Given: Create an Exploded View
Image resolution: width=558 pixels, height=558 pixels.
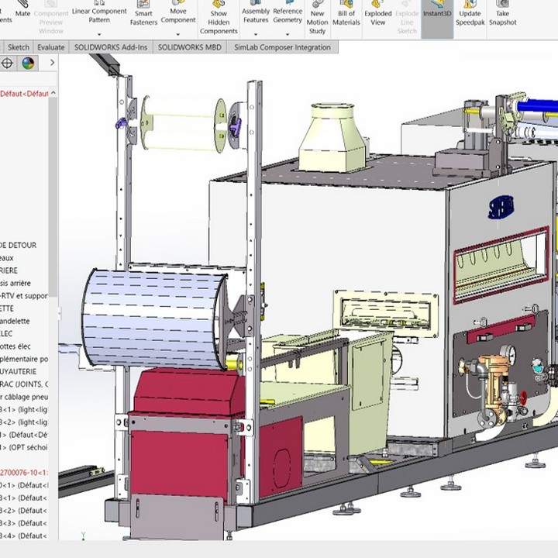Looking at the screenshot, I should coord(378,14).
